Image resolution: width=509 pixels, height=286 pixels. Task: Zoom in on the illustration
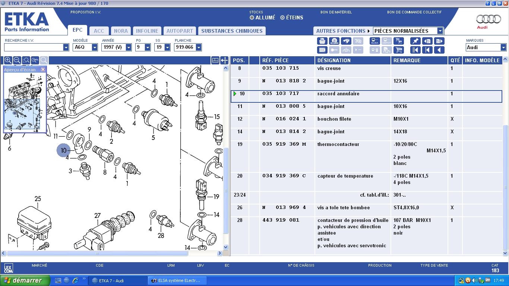[8, 60]
